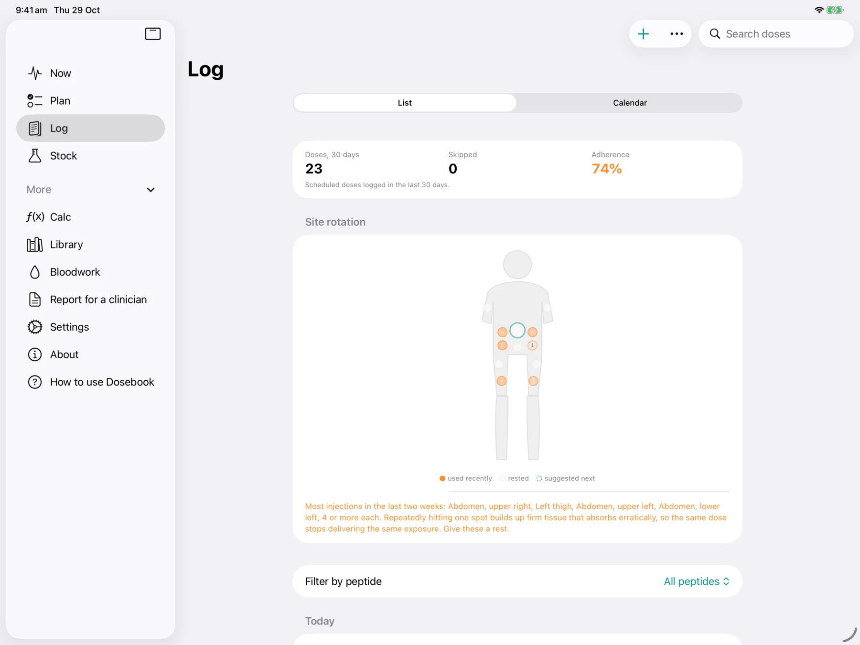Select the Log notebook icon in sidebar
This screenshot has width=860, height=645.
click(x=35, y=128)
